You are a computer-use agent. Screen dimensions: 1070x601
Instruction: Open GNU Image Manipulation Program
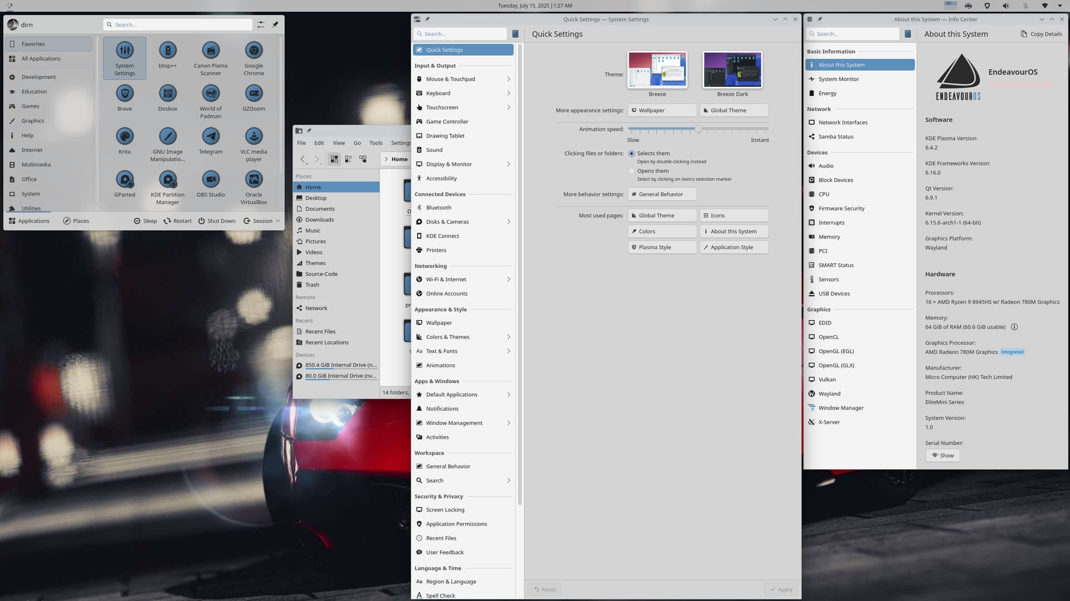tap(168, 144)
